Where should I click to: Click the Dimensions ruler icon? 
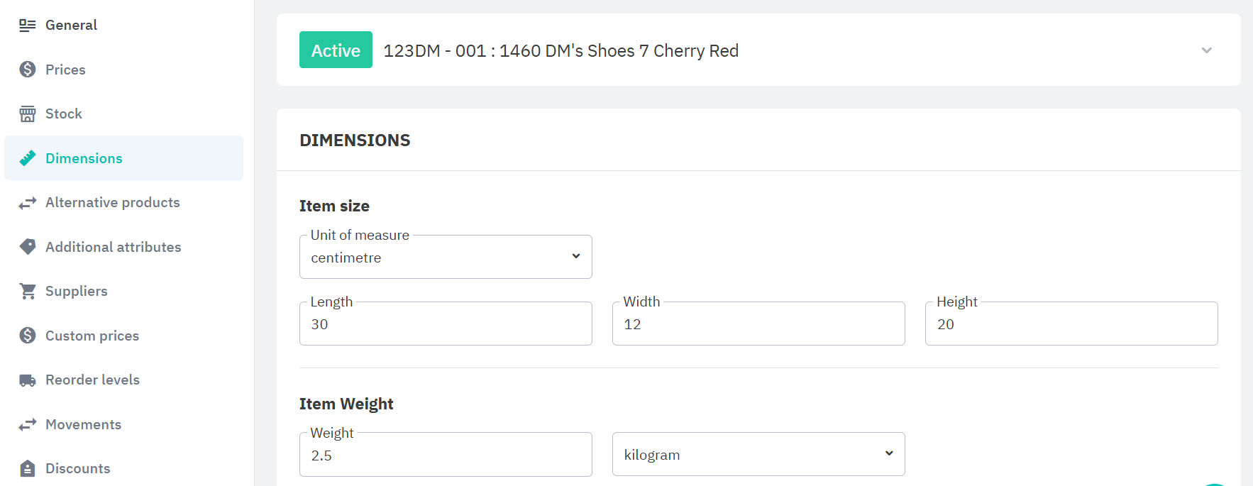tap(28, 158)
